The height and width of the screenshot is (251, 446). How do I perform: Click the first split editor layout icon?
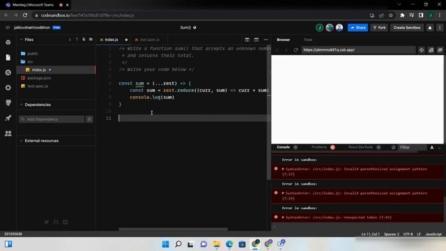pyautogui.click(x=247, y=40)
